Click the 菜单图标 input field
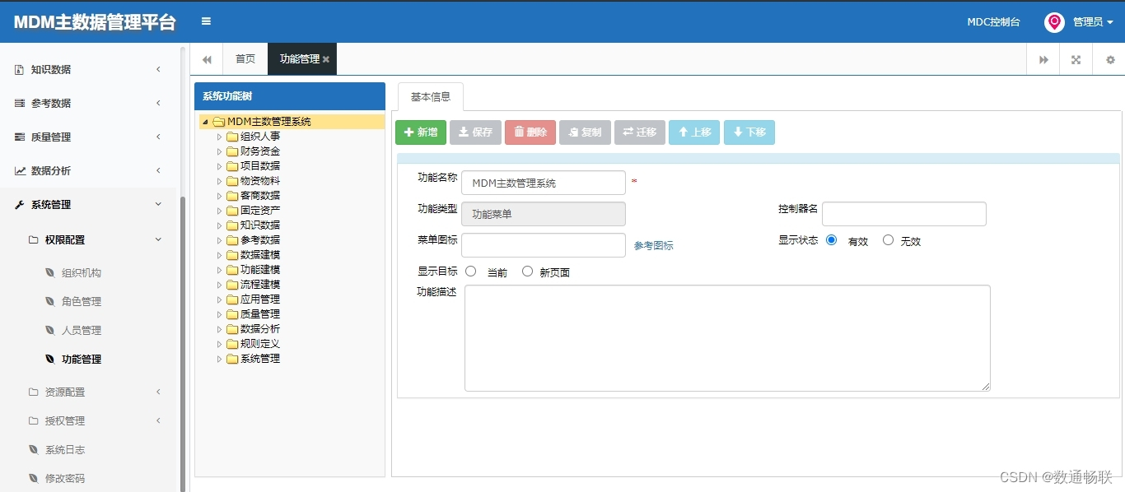The width and height of the screenshot is (1125, 492). coord(544,245)
